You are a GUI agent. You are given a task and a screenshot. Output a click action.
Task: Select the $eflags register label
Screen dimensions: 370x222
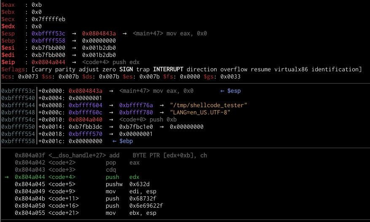coord(11,69)
